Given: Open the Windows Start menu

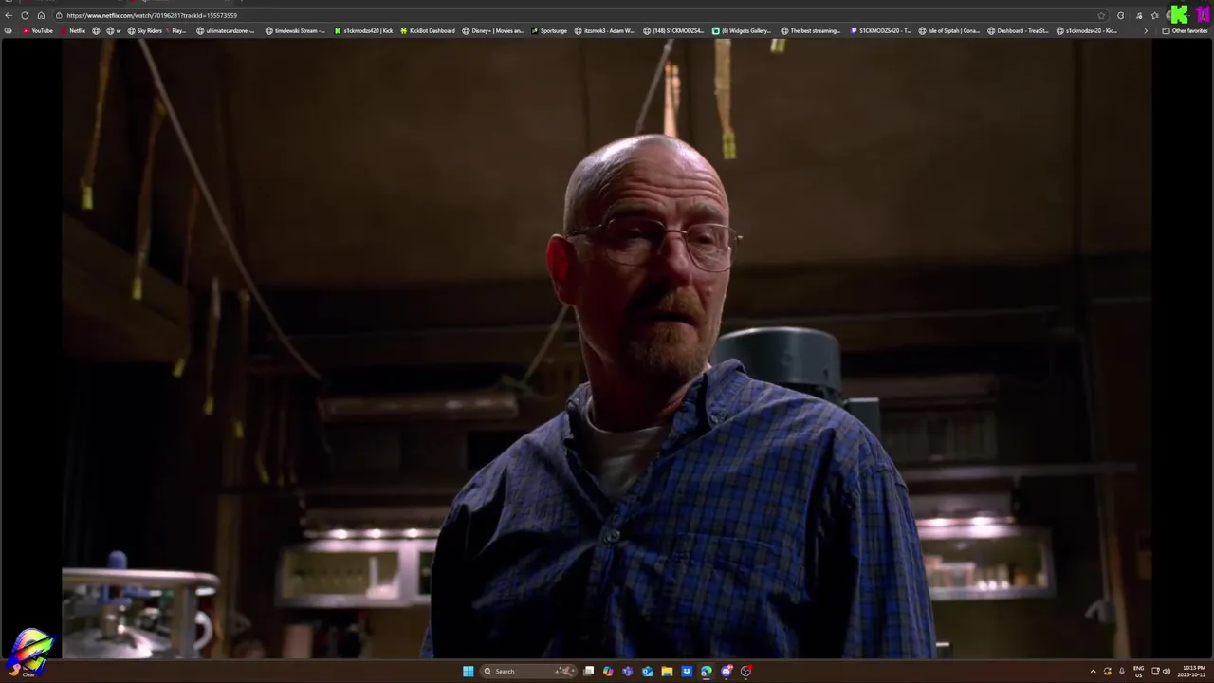Looking at the screenshot, I should pos(468,672).
